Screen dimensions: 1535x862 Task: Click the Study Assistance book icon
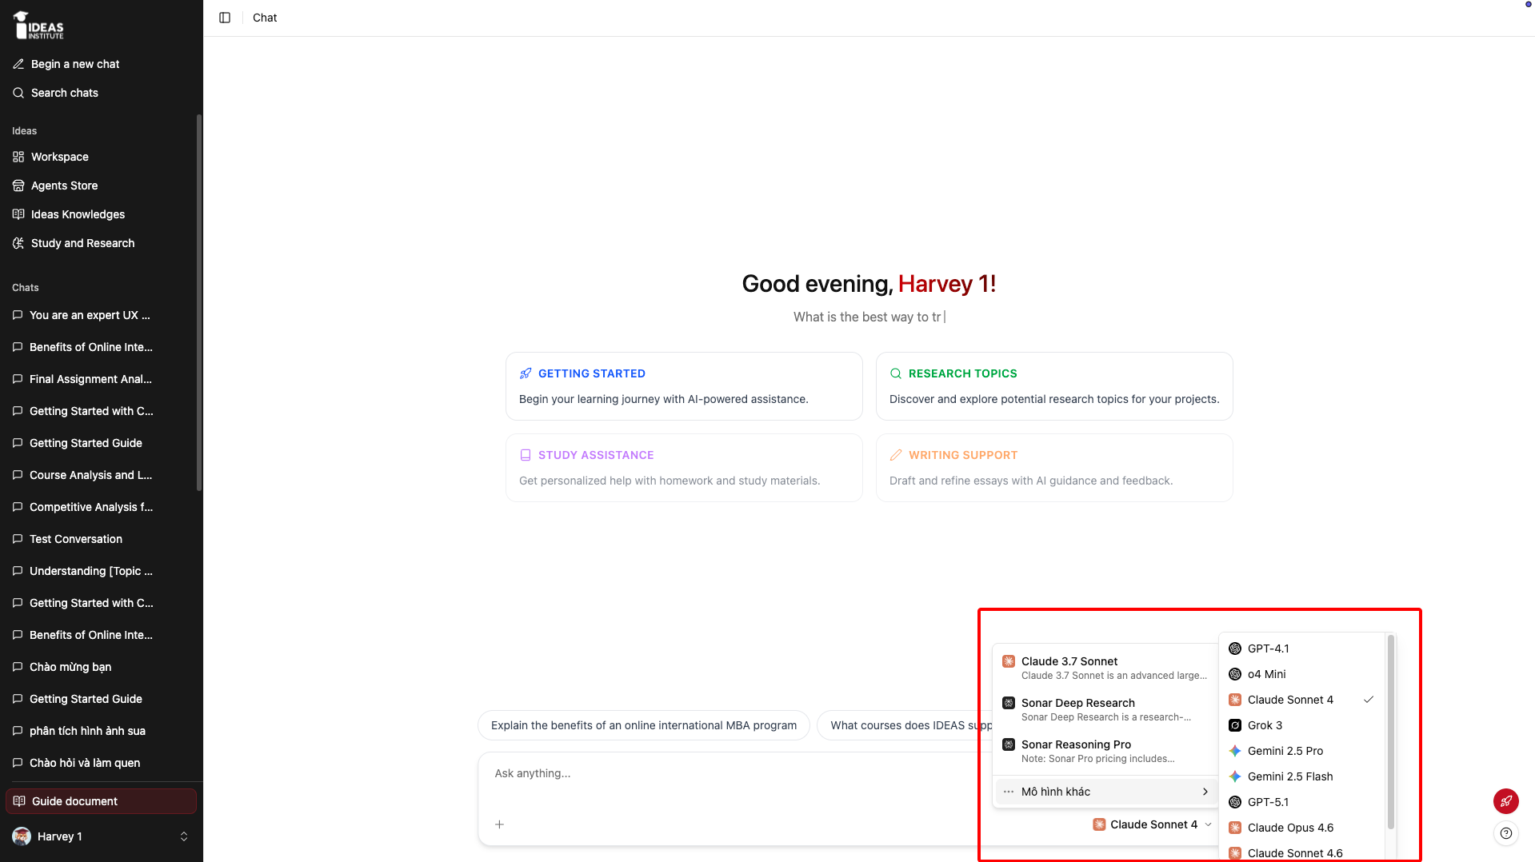click(526, 455)
